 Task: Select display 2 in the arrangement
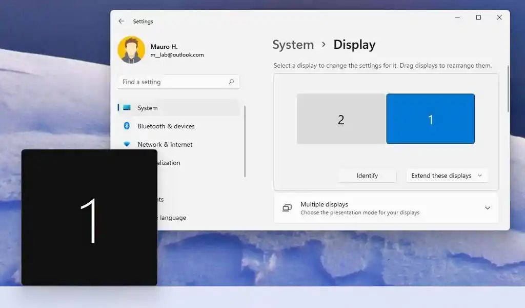click(341, 119)
